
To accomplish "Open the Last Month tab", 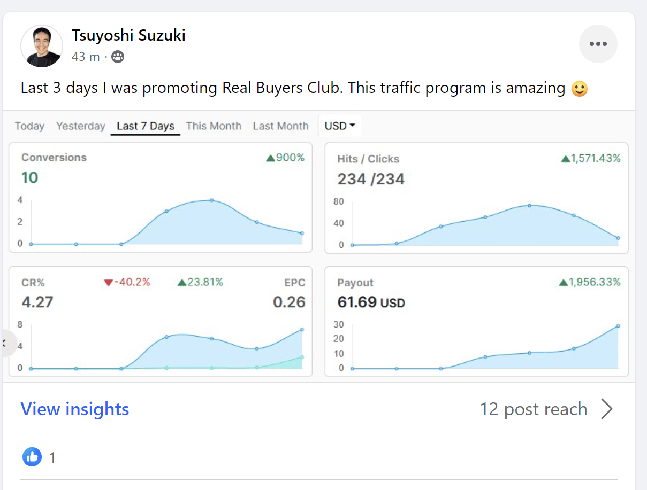I will (x=281, y=126).
